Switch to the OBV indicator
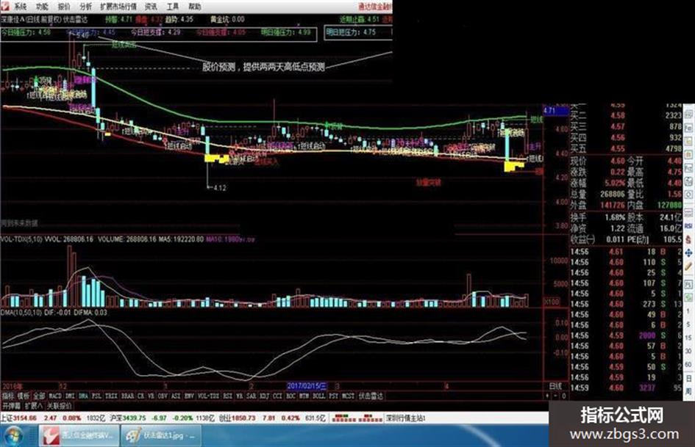Viewport: 695px width, 447px height. [163, 396]
